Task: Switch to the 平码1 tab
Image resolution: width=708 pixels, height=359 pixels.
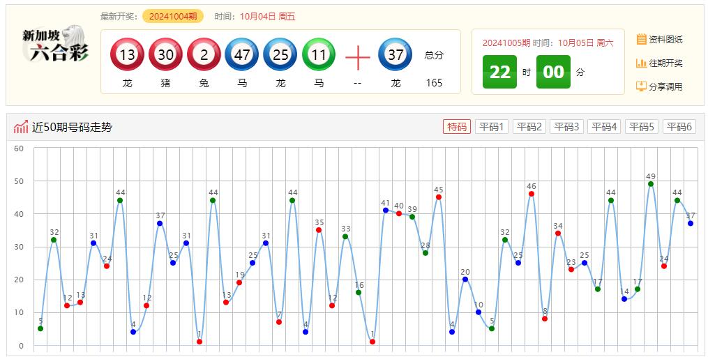Action: 492,127
